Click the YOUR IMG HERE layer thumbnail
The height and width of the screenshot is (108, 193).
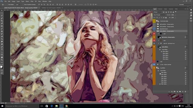tap(157, 21)
